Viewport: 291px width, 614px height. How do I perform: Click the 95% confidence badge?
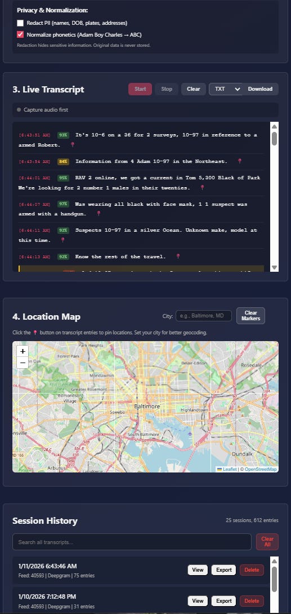(64, 178)
